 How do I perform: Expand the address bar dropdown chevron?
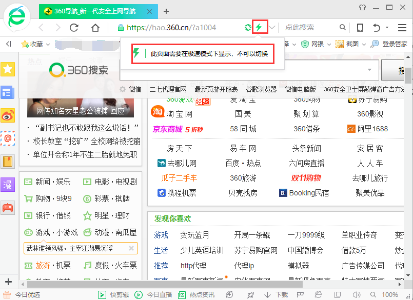pos(272,27)
